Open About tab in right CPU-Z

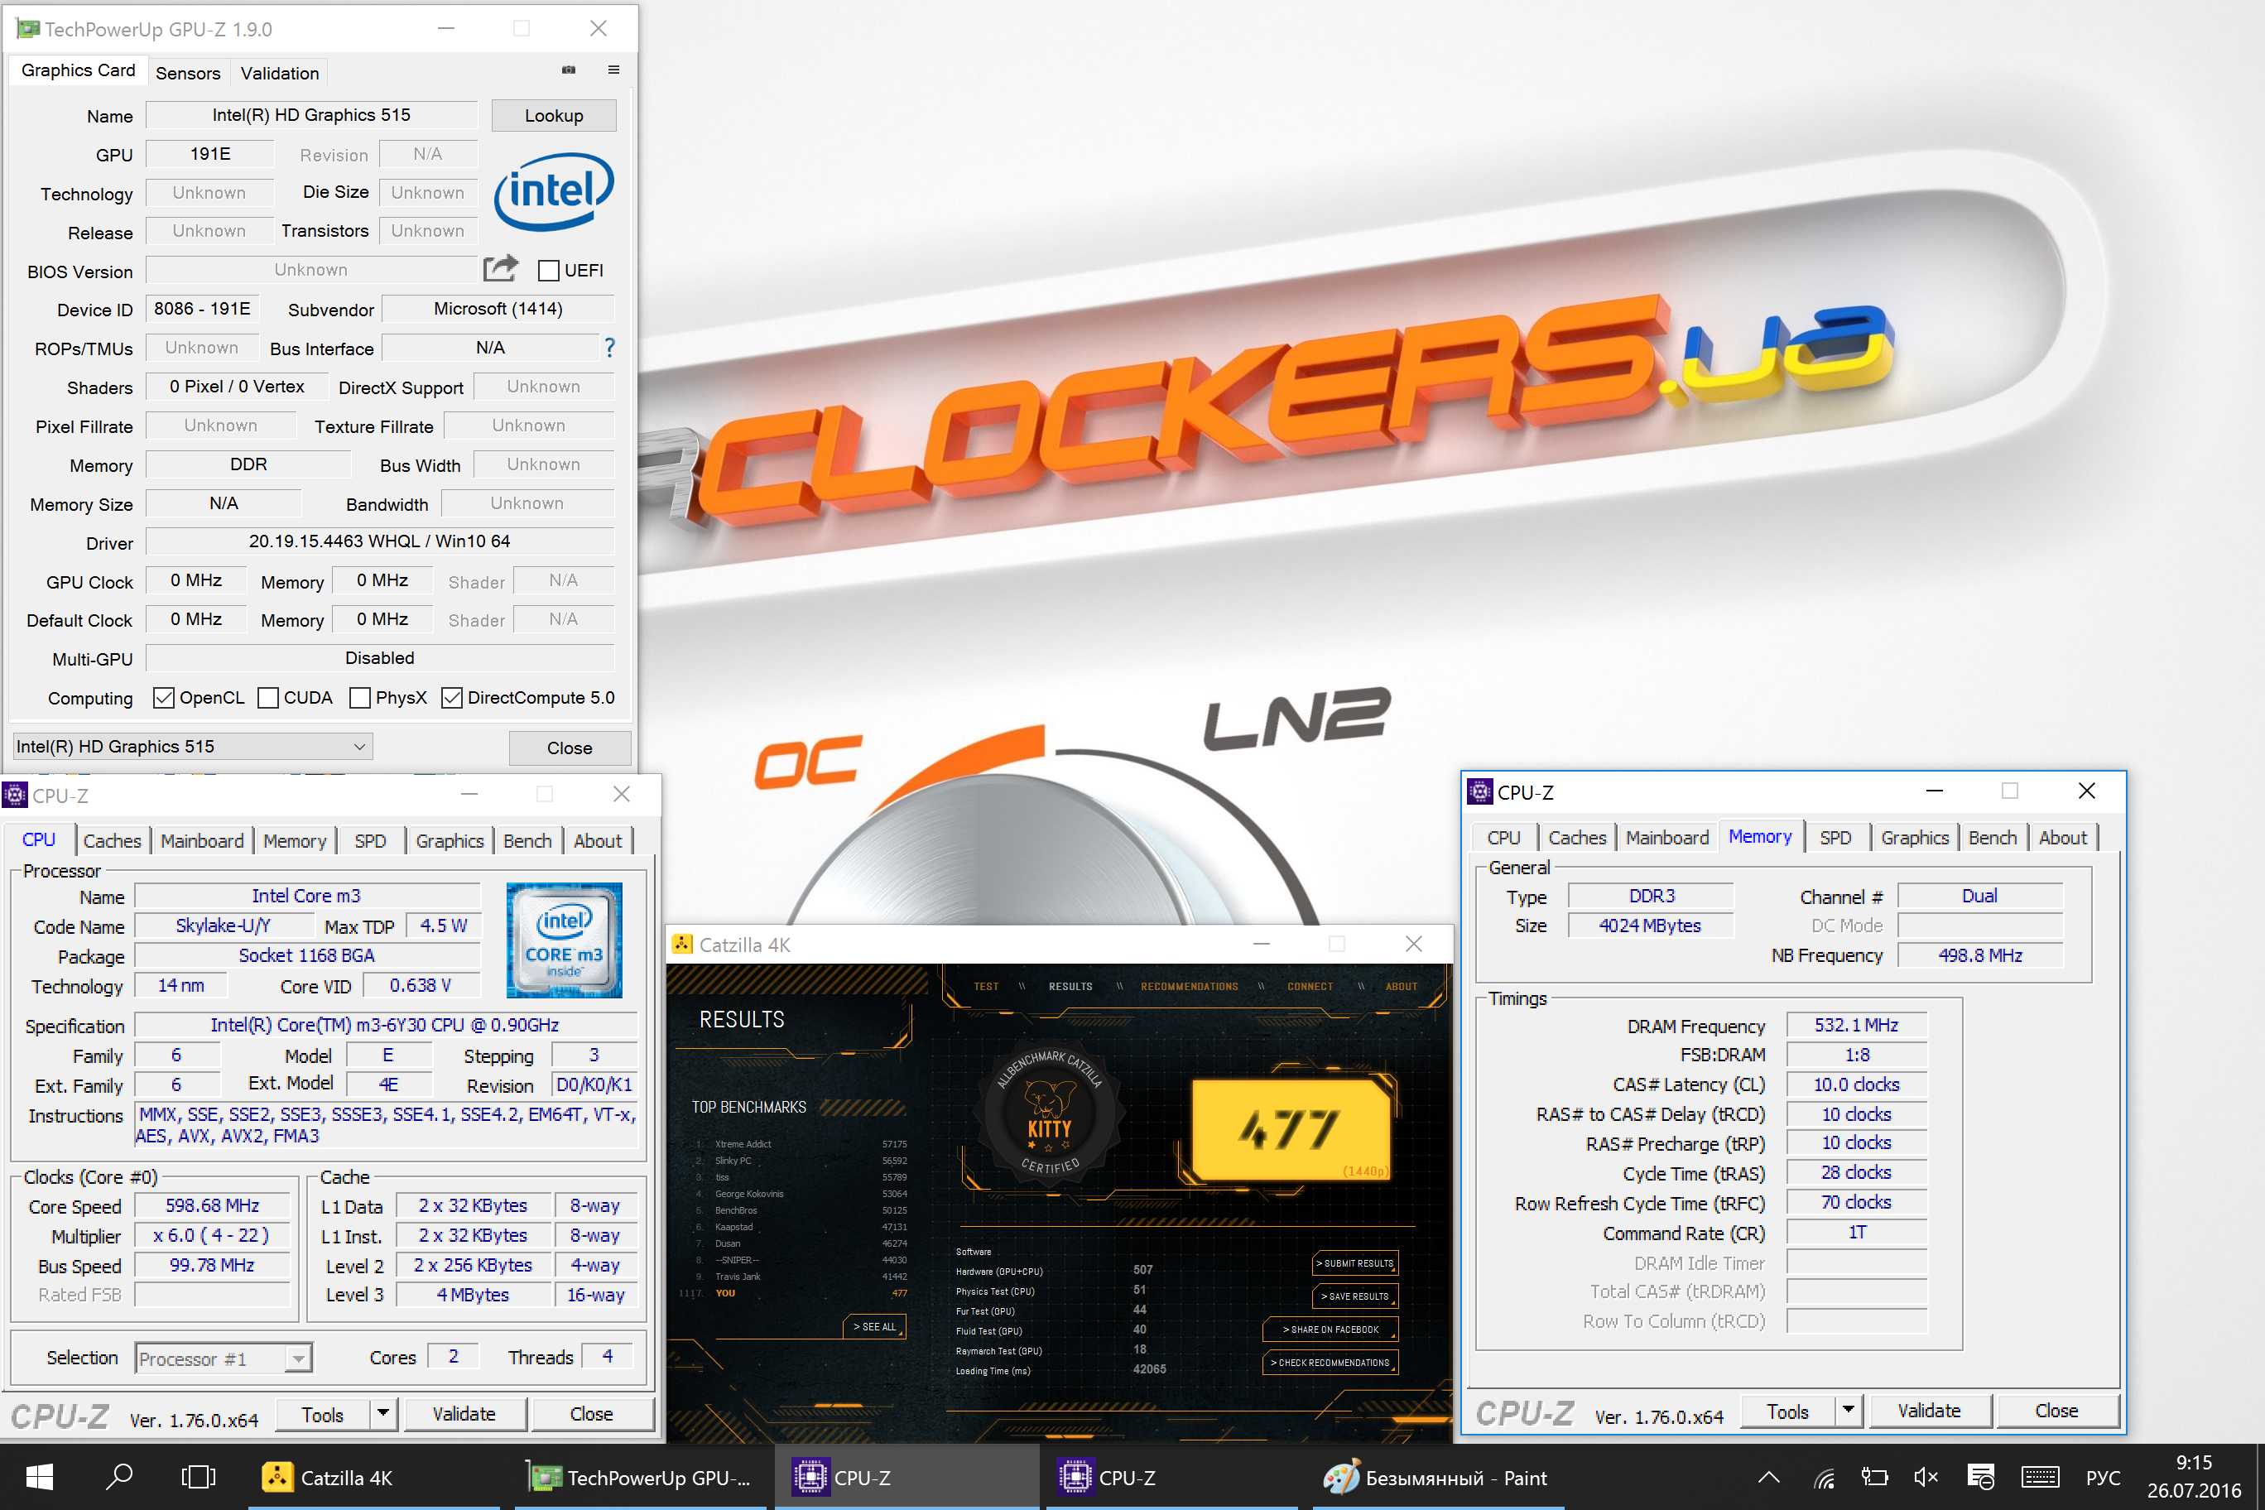[2063, 838]
